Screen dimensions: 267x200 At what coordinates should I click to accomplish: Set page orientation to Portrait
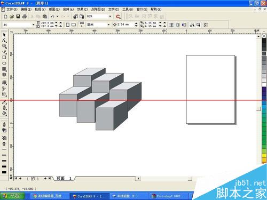(x=68, y=25)
